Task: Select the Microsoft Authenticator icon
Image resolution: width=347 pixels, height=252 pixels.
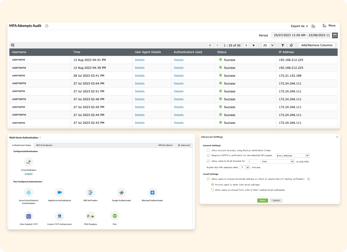Action: [152, 192]
